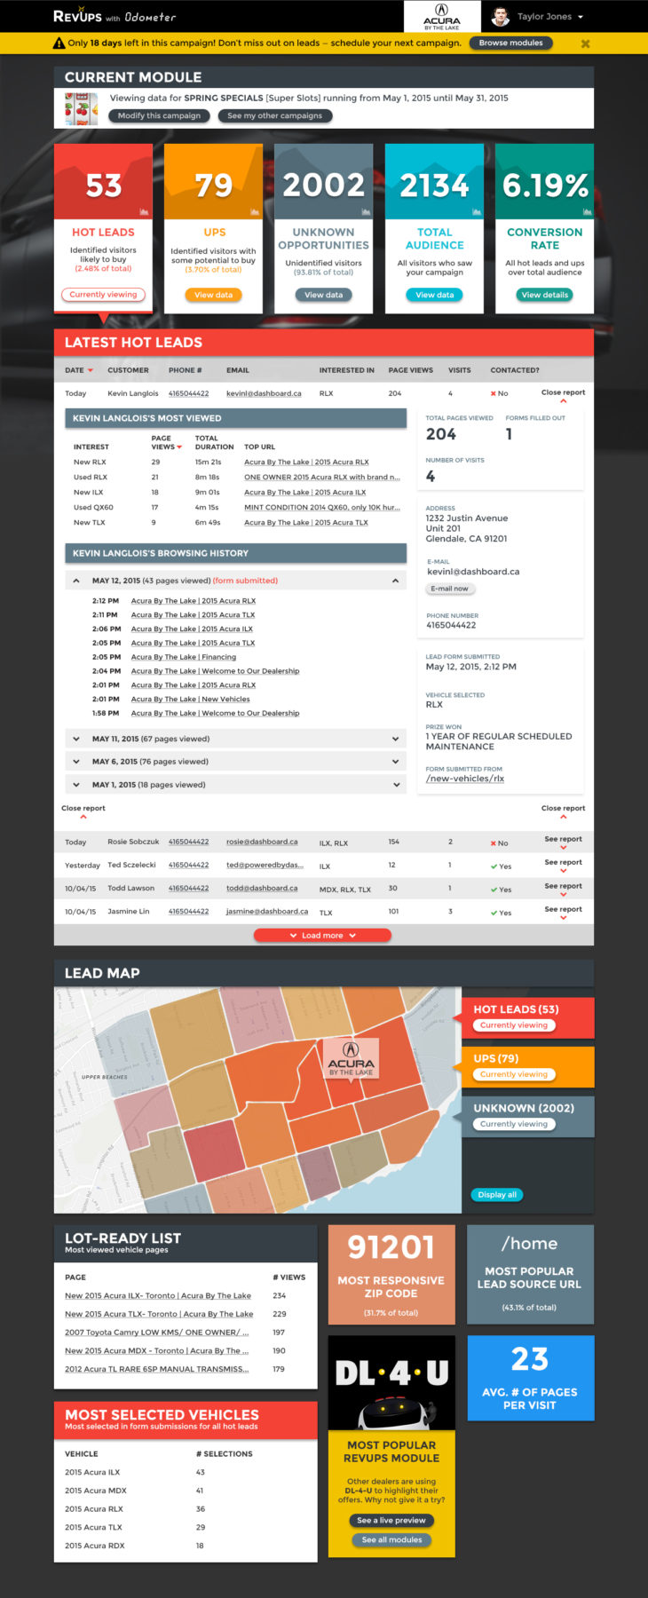
Task: Expand See report for Ted Sczelecki
Action: (x=563, y=865)
